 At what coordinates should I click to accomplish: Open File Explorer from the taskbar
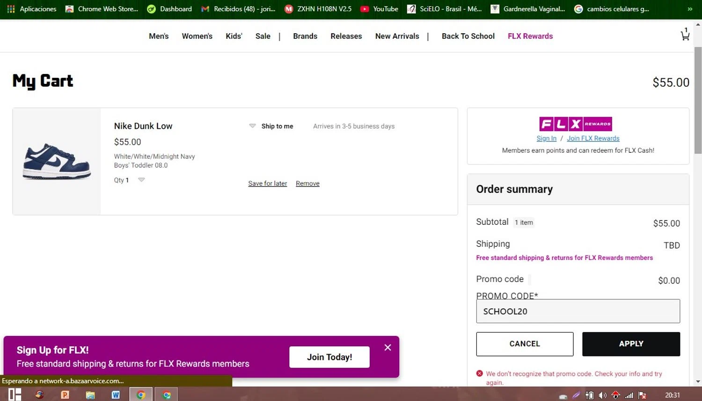click(x=90, y=394)
